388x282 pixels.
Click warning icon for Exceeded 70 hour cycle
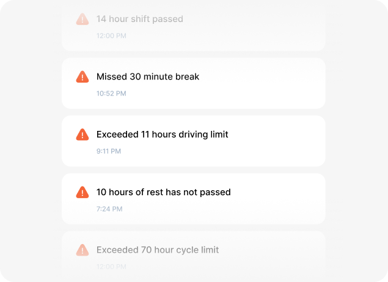point(82,250)
